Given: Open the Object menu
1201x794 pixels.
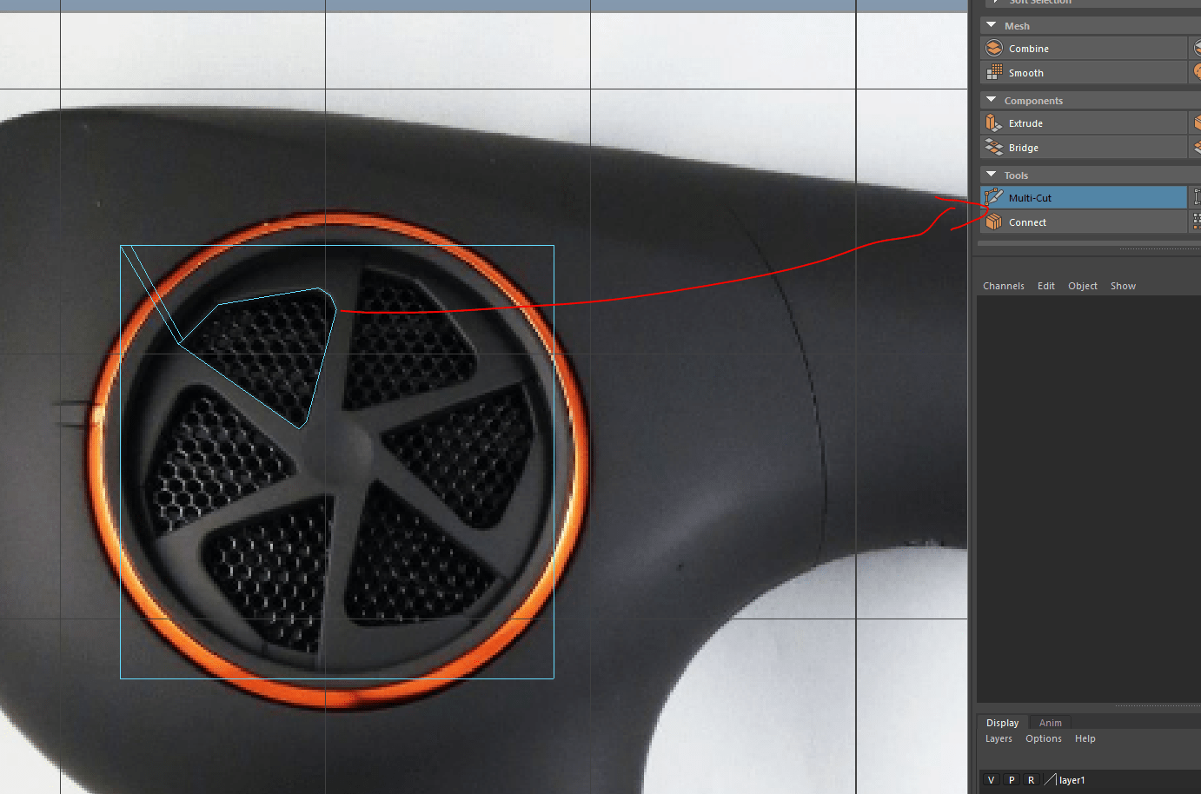Looking at the screenshot, I should 1083,286.
